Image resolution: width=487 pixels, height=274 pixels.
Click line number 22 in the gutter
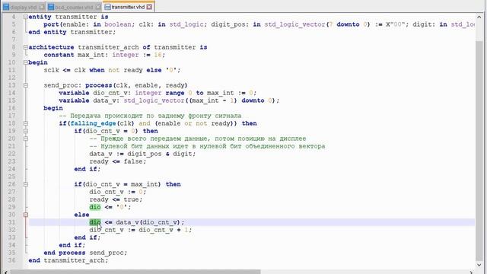[x=12, y=154]
